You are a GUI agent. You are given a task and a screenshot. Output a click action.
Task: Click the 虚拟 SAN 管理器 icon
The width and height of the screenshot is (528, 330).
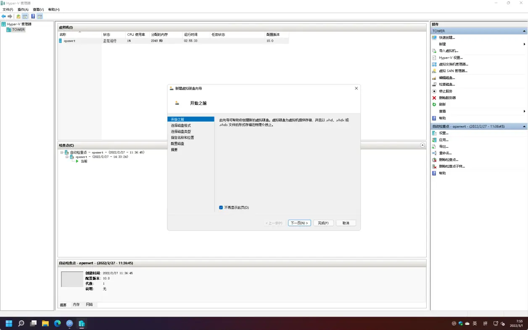click(434, 71)
